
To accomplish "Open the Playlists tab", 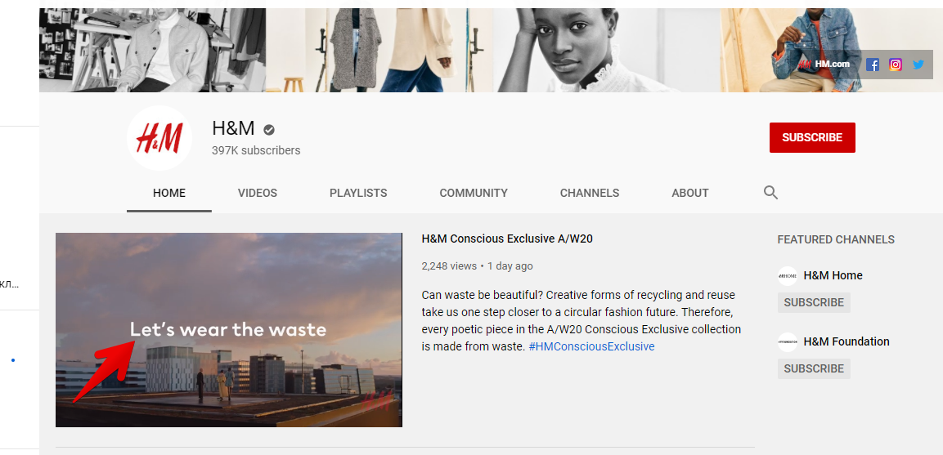I will pyautogui.click(x=358, y=193).
